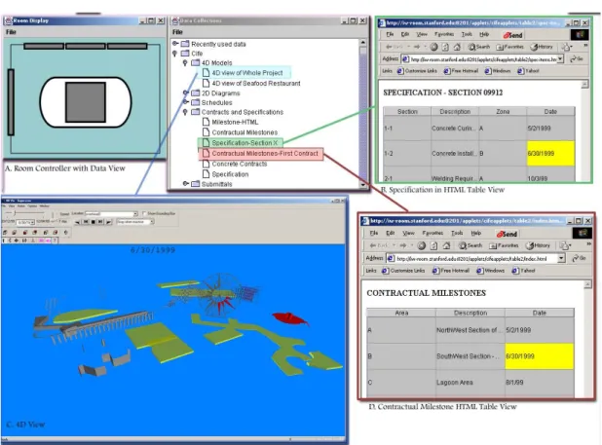Click Refresh icon in Milestones browser toolbar
602x445 pixels.
[433, 245]
